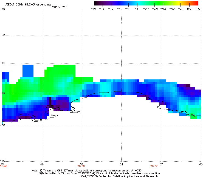The width and height of the screenshot is (203, 178).
Task: Click the longitude label 48 on the bottom axis
Action: pyautogui.click(x=42, y=164)
